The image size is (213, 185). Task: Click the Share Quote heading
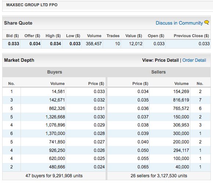[x=18, y=23]
